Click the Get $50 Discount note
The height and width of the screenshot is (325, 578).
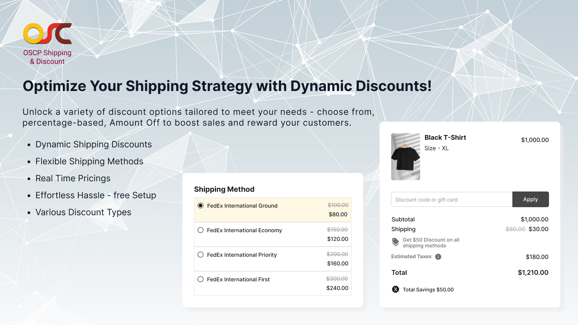point(431,242)
